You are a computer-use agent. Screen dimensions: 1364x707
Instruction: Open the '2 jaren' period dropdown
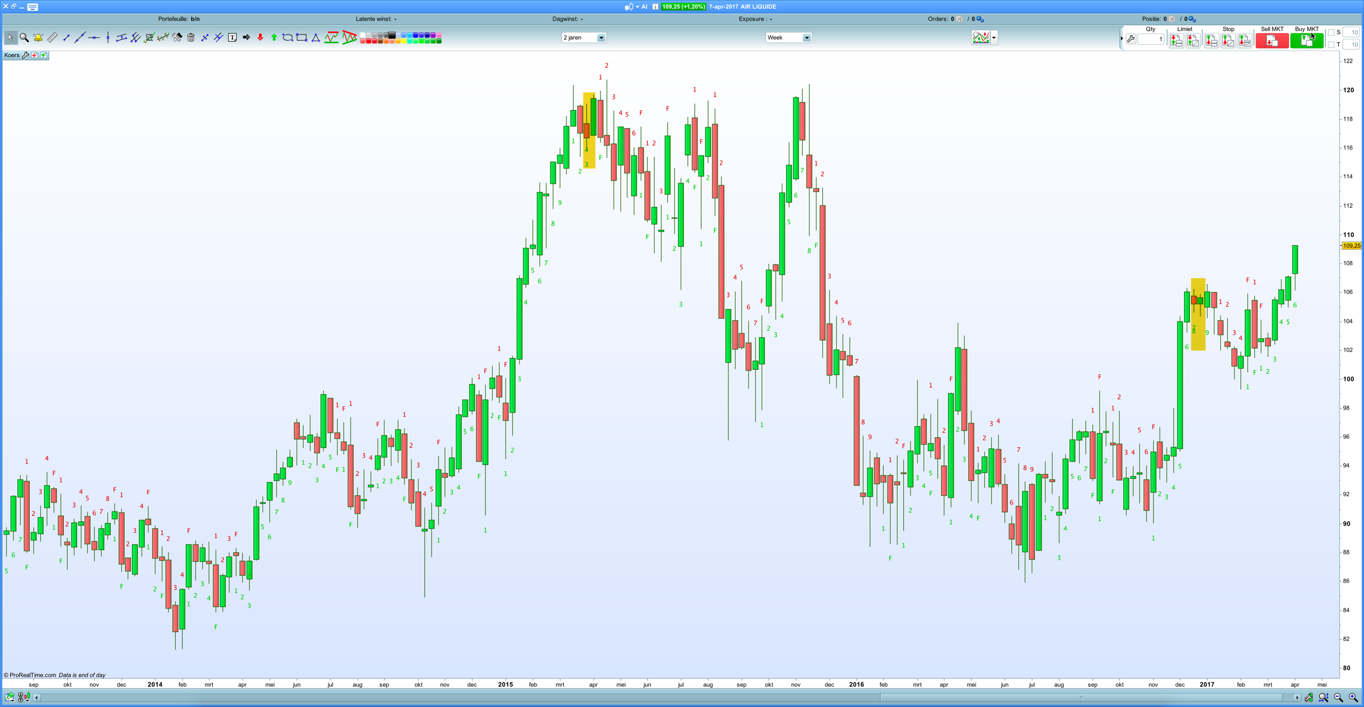[x=601, y=38]
